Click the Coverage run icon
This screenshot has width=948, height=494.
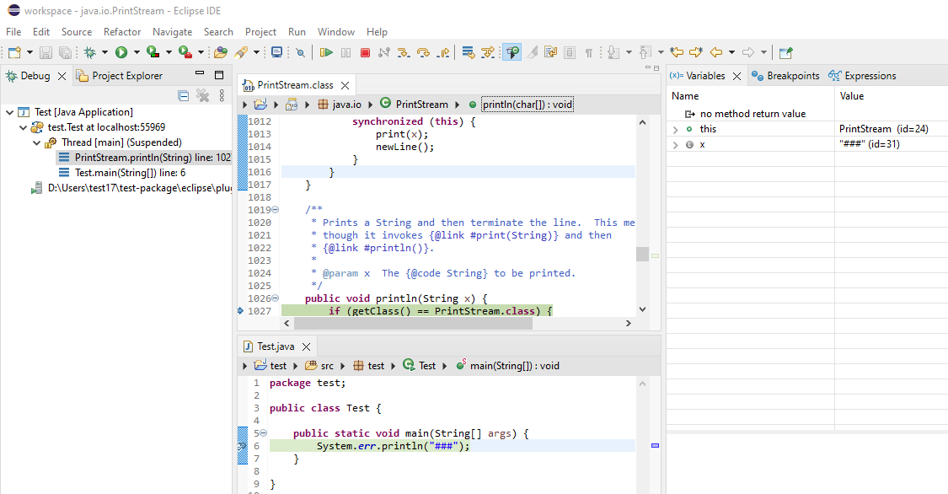pos(151,51)
